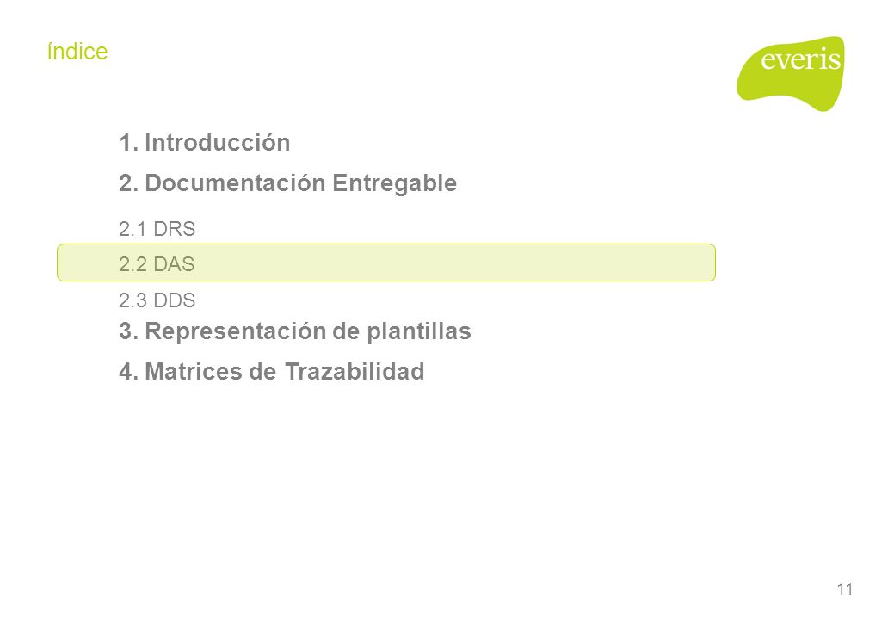The height and width of the screenshot is (618, 894).
Task: Click the DRS acronym under Documentación Entregable
Action: click(x=175, y=229)
